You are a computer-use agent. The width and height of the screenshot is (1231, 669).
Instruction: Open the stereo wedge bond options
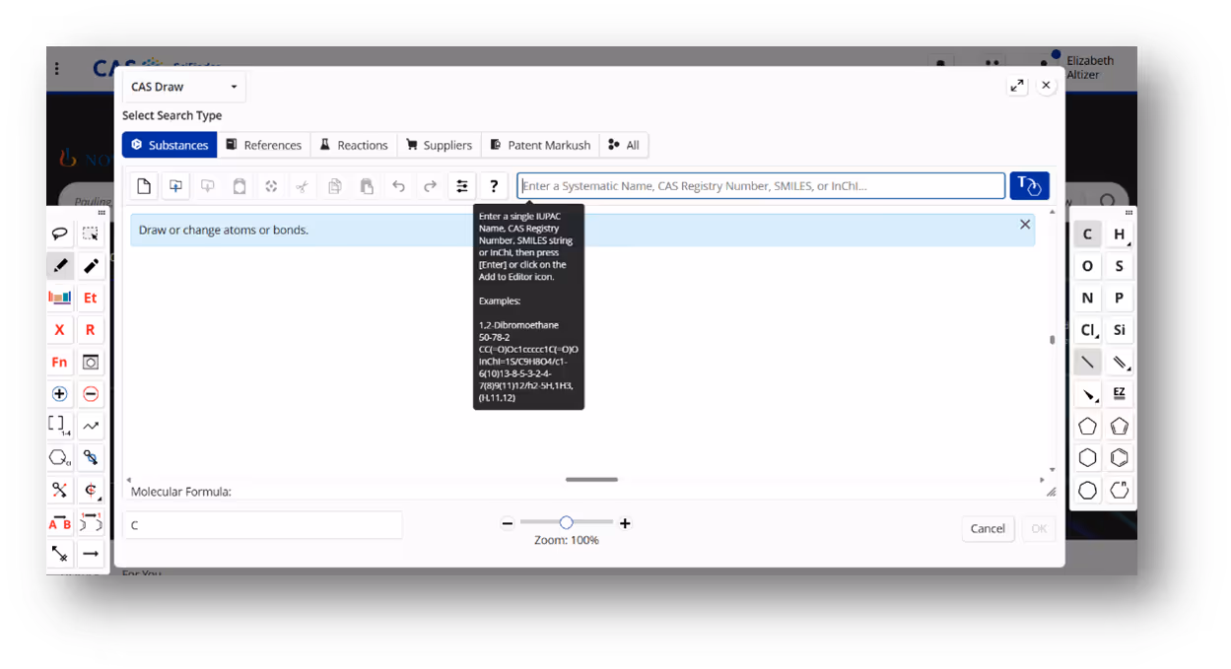1087,394
